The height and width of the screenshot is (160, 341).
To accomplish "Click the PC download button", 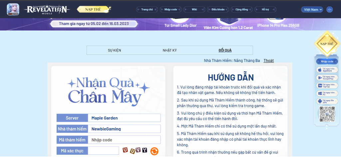I will pyautogui.click(x=327, y=93).
